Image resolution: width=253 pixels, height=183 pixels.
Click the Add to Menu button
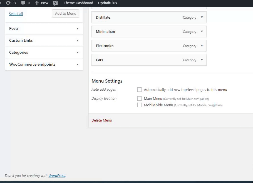[x=66, y=14]
